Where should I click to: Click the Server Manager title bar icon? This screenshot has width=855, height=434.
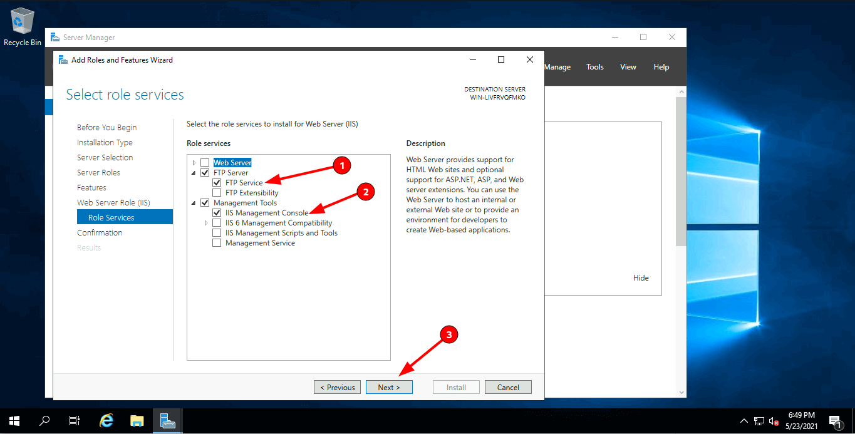[x=55, y=38]
